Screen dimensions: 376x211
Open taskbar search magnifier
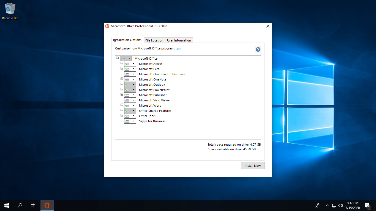(20, 206)
